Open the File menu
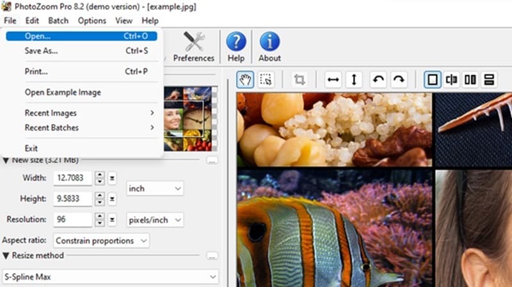The image size is (512, 287). point(10,20)
